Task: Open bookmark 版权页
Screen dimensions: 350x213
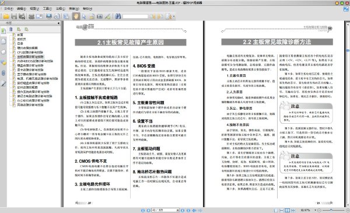Action: (22, 39)
